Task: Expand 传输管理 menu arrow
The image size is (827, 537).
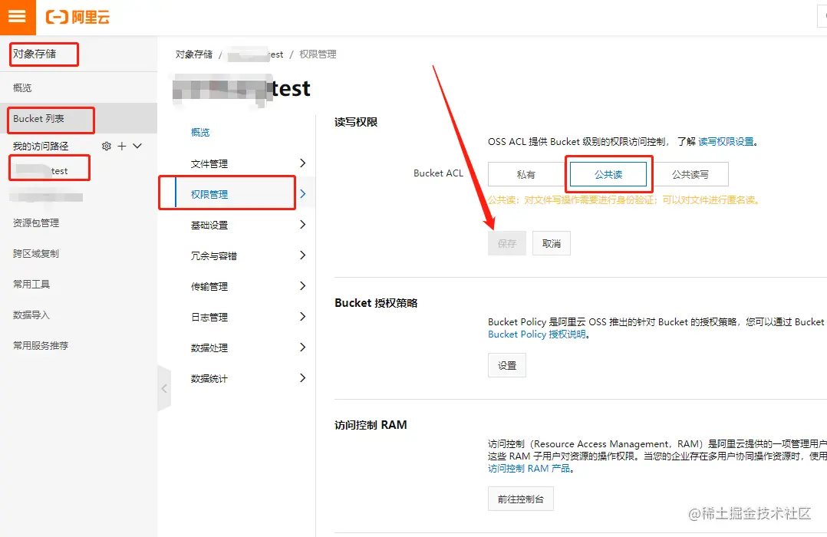Action: click(303, 285)
